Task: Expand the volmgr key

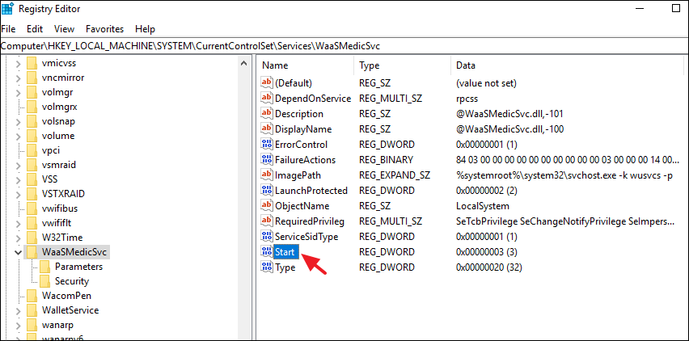Action: point(18,92)
